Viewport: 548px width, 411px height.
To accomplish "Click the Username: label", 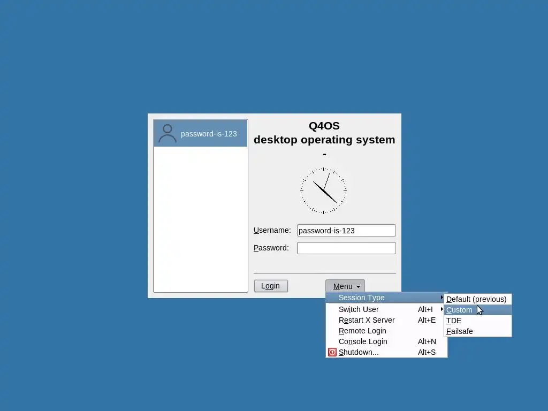I will point(272,230).
